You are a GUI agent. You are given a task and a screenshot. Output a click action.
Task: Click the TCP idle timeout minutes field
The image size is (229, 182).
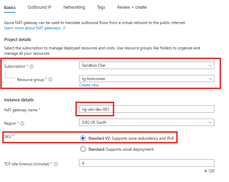pyautogui.click(x=147, y=163)
